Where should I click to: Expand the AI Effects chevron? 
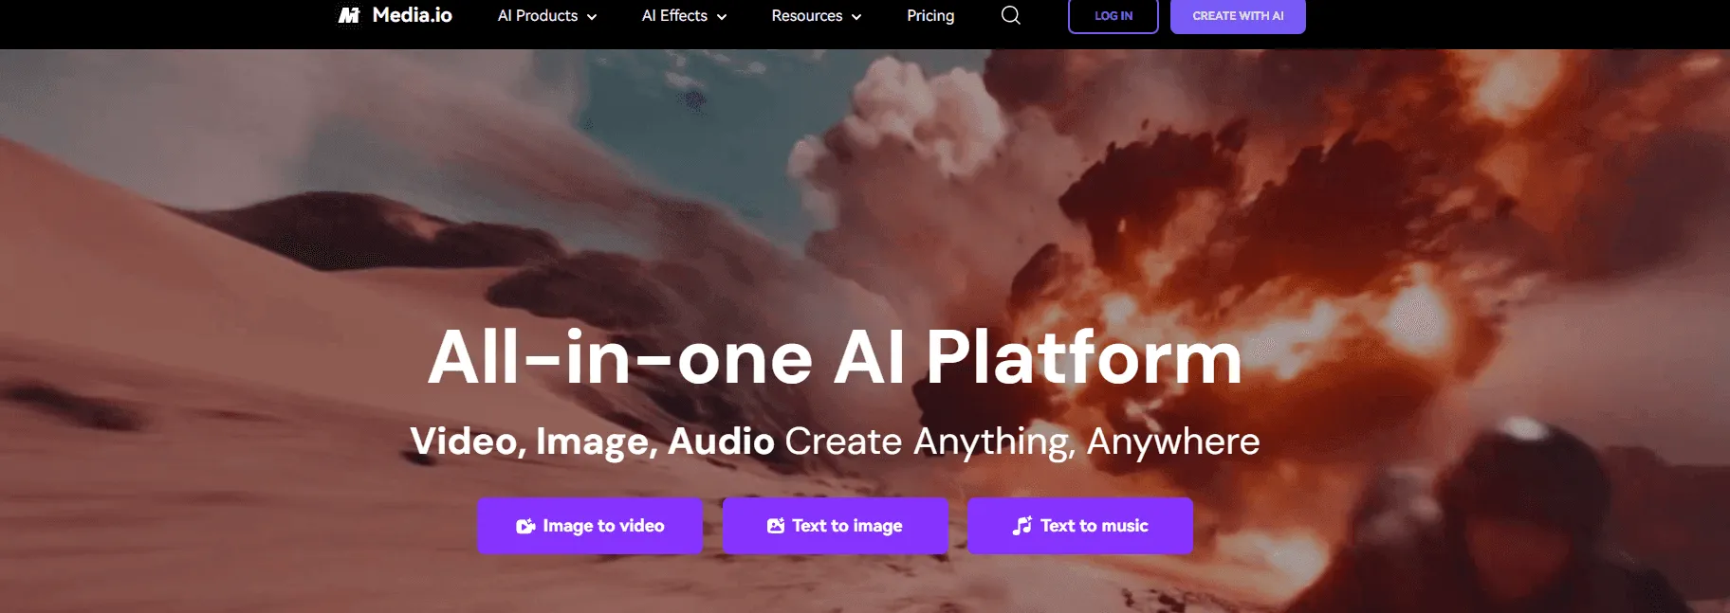(x=722, y=17)
